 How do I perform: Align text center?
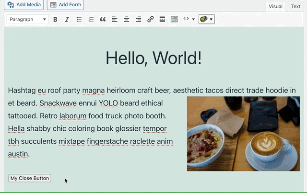click(127, 19)
